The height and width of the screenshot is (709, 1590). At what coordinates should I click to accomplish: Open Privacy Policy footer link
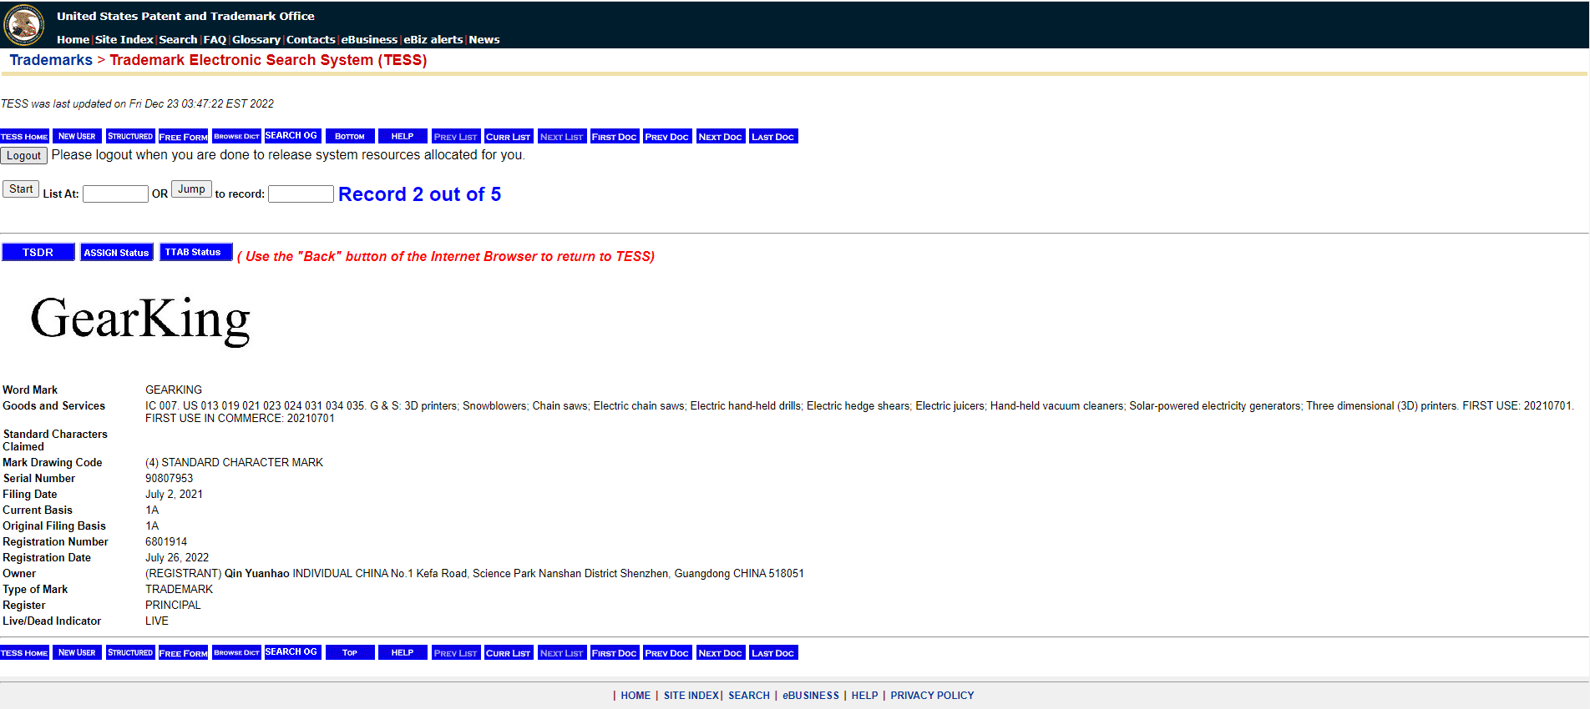pos(932,695)
